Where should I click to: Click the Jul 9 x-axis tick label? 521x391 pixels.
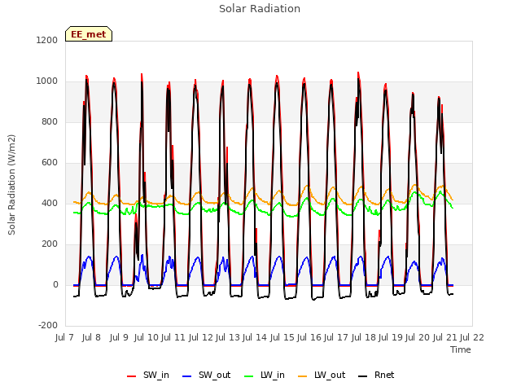(119, 338)
